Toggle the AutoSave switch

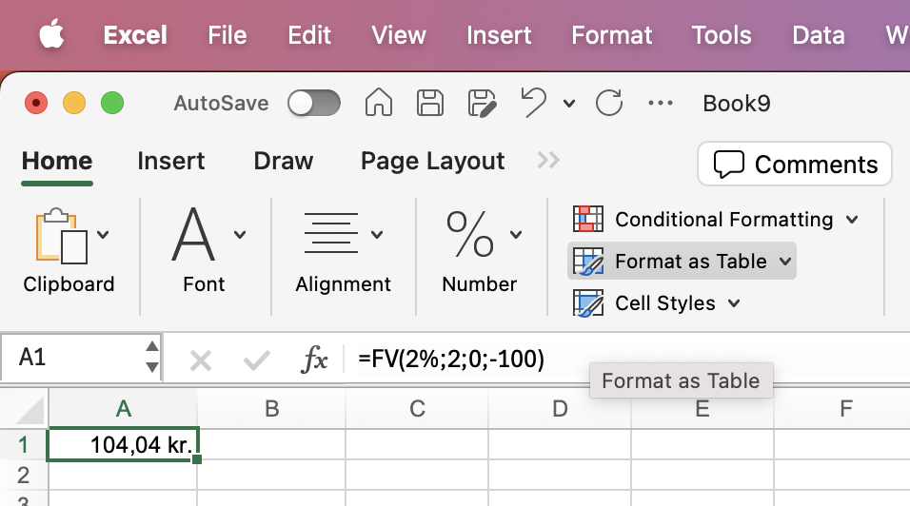[314, 103]
